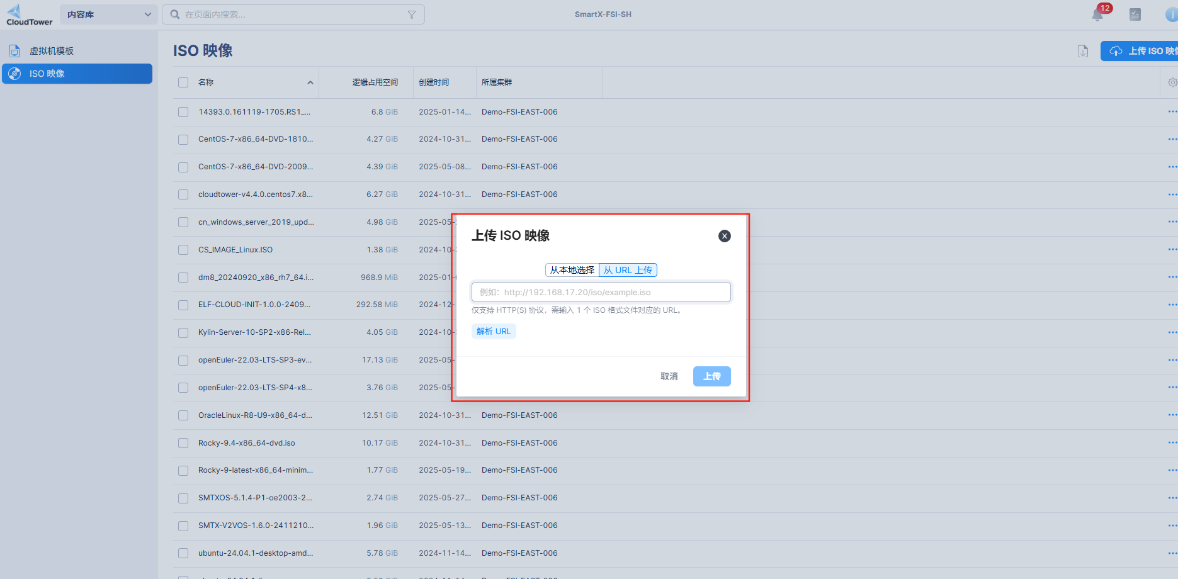Screen dimensions: 1178x579
Task: Close the upload ISO dialog
Action: tap(724, 236)
